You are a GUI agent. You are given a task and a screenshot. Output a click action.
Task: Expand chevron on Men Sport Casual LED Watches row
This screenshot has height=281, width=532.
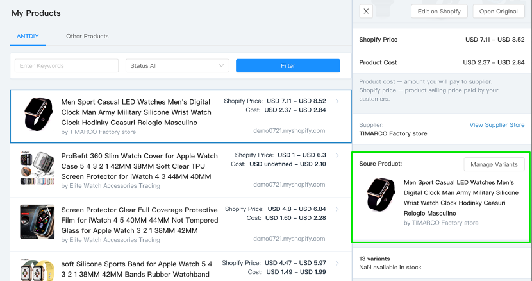pos(337,101)
